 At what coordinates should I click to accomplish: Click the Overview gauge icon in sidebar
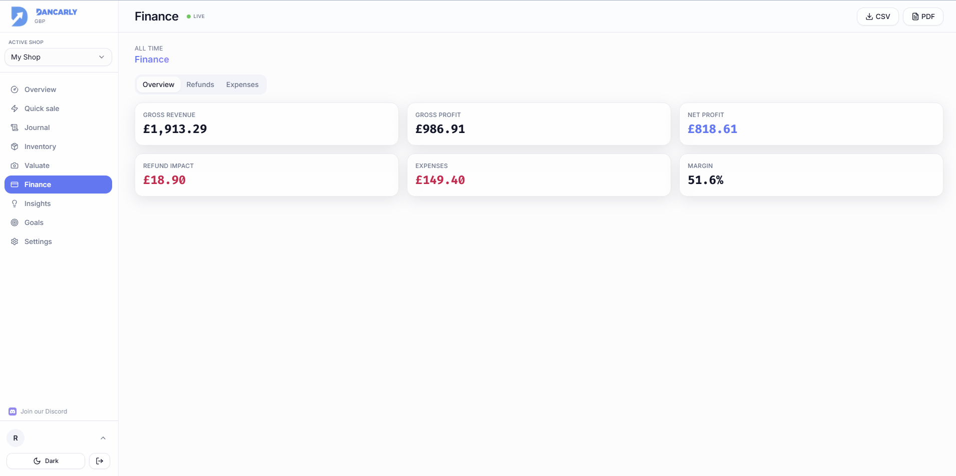pyautogui.click(x=15, y=89)
